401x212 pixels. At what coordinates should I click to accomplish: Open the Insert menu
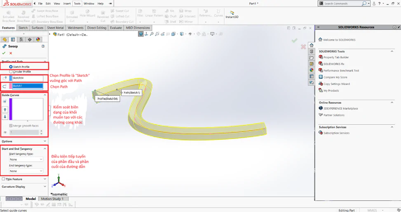pyautogui.click(x=67, y=4)
